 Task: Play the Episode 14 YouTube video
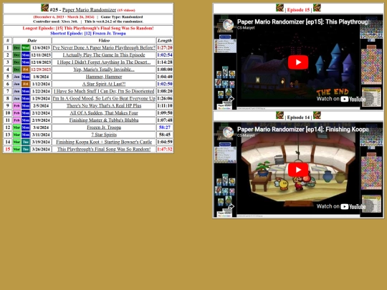coord(298,170)
